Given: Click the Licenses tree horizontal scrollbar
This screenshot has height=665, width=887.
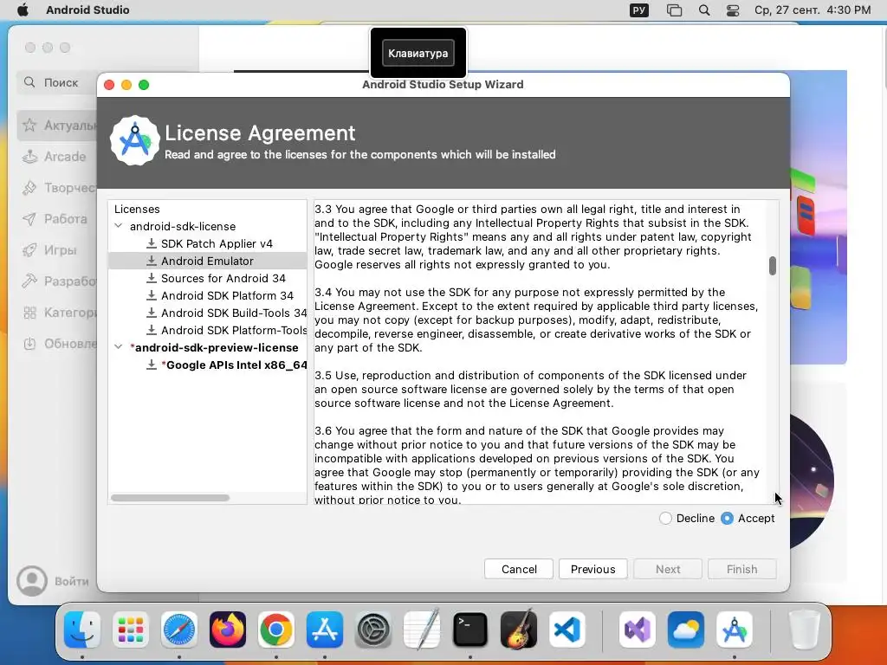Looking at the screenshot, I should [171, 498].
